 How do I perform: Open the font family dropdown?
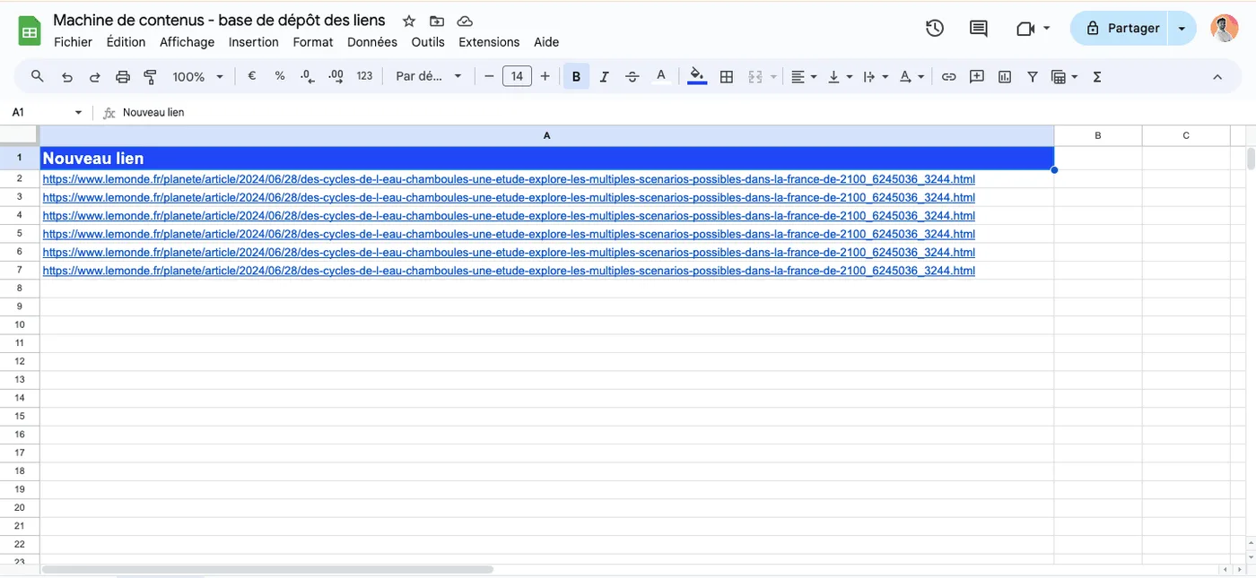(429, 76)
